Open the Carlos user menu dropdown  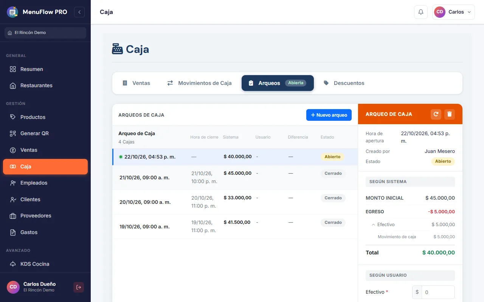(453, 12)
